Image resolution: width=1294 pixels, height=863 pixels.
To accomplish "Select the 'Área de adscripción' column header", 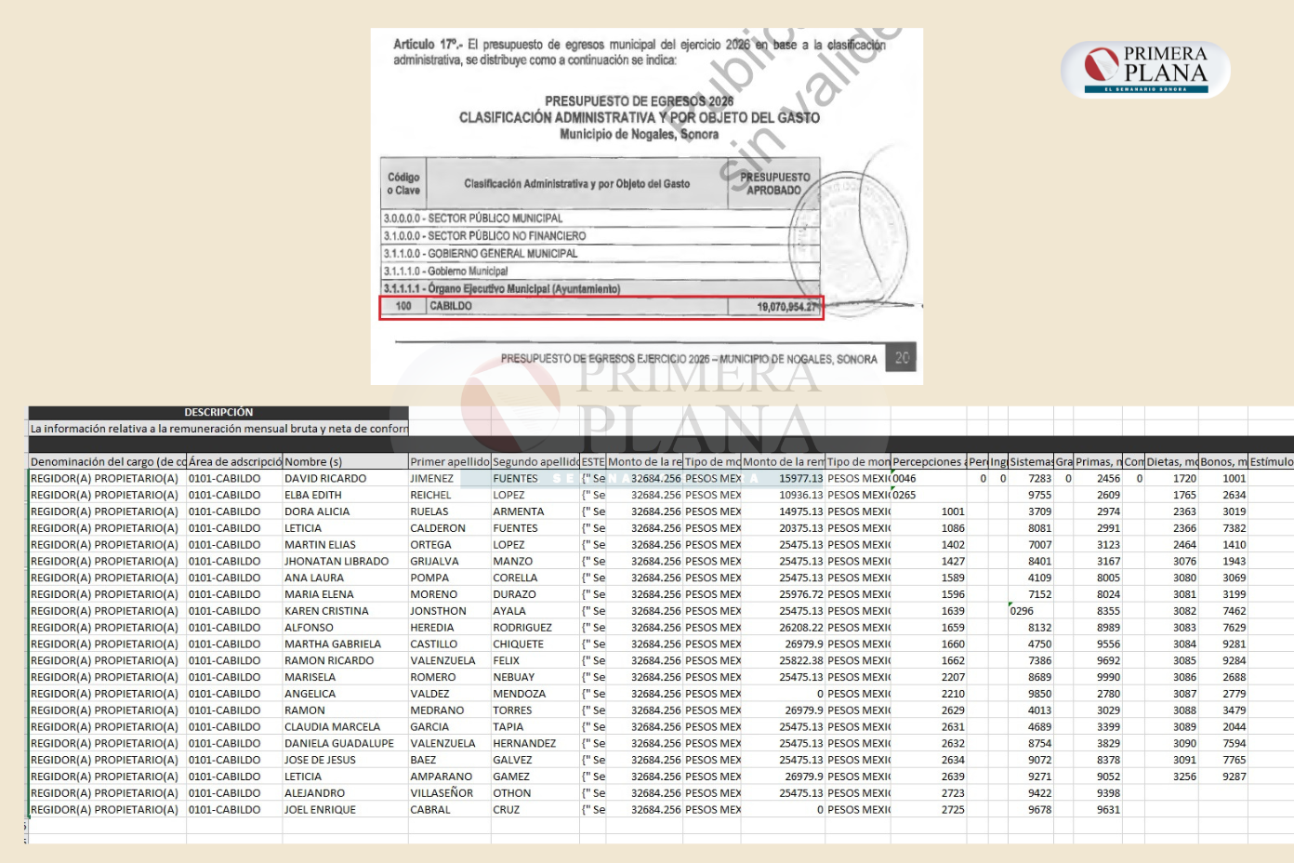I will [234, 461].
